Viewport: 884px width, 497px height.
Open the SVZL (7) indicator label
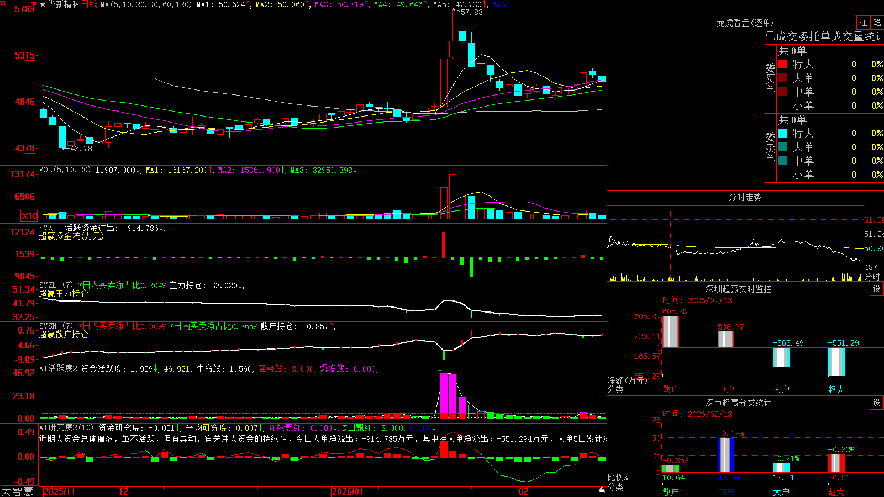pos(56,285)
